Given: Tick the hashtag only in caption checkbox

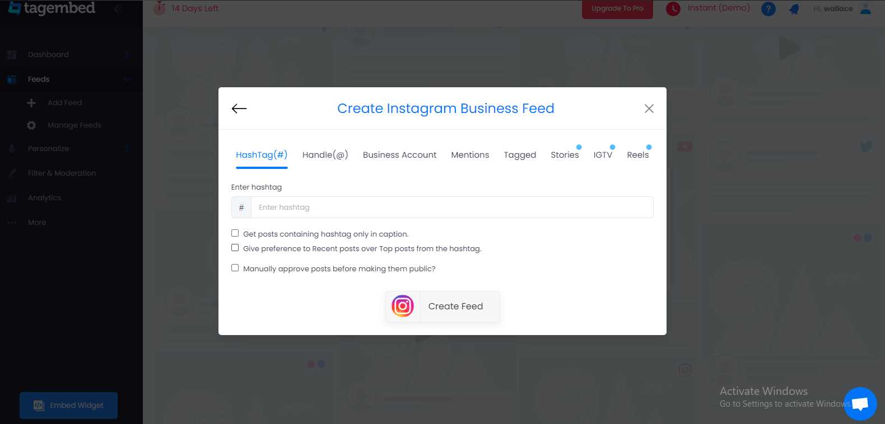Looking at the screenshot, I should tap(235, 233).
